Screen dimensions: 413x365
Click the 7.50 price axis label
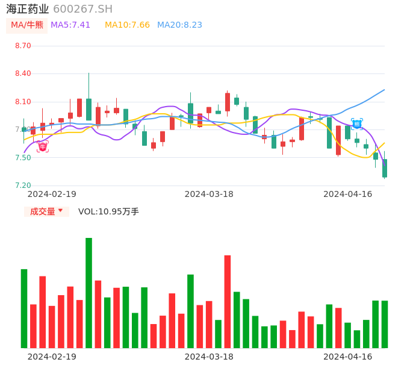click(23, 158)
